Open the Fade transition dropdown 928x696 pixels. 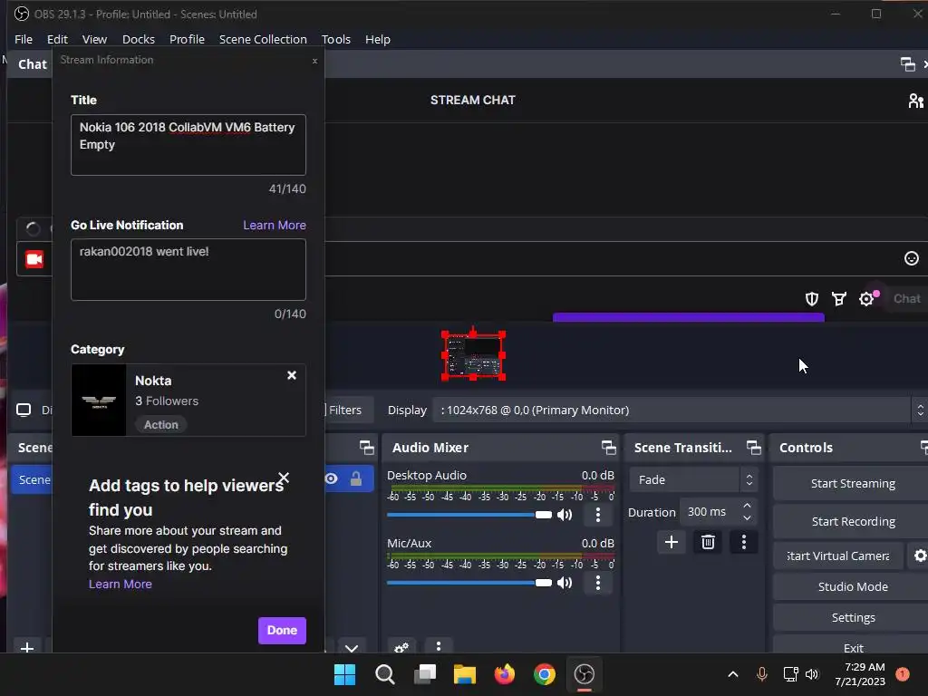[x=693, y=479]
